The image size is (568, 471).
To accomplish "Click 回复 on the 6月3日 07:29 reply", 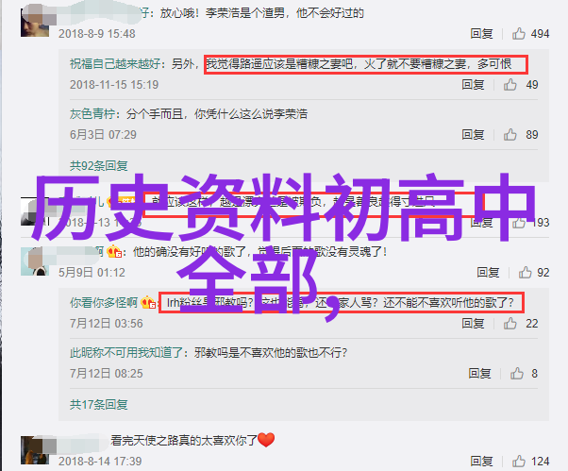I will click(x=473, y=134).
